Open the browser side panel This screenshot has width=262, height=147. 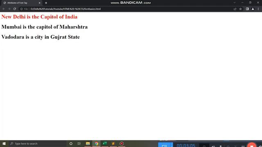[x=247, y=9]
